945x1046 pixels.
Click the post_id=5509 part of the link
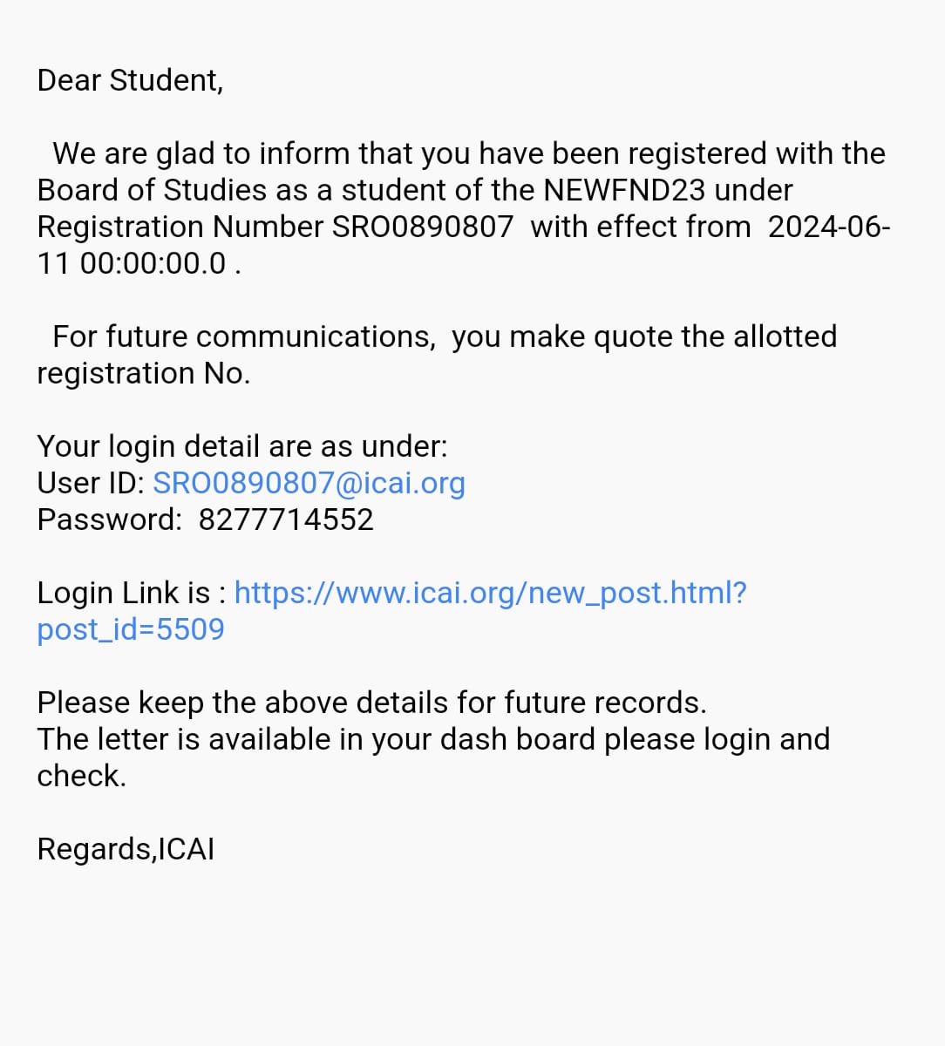pyautogui.click(x=131, y=629)
